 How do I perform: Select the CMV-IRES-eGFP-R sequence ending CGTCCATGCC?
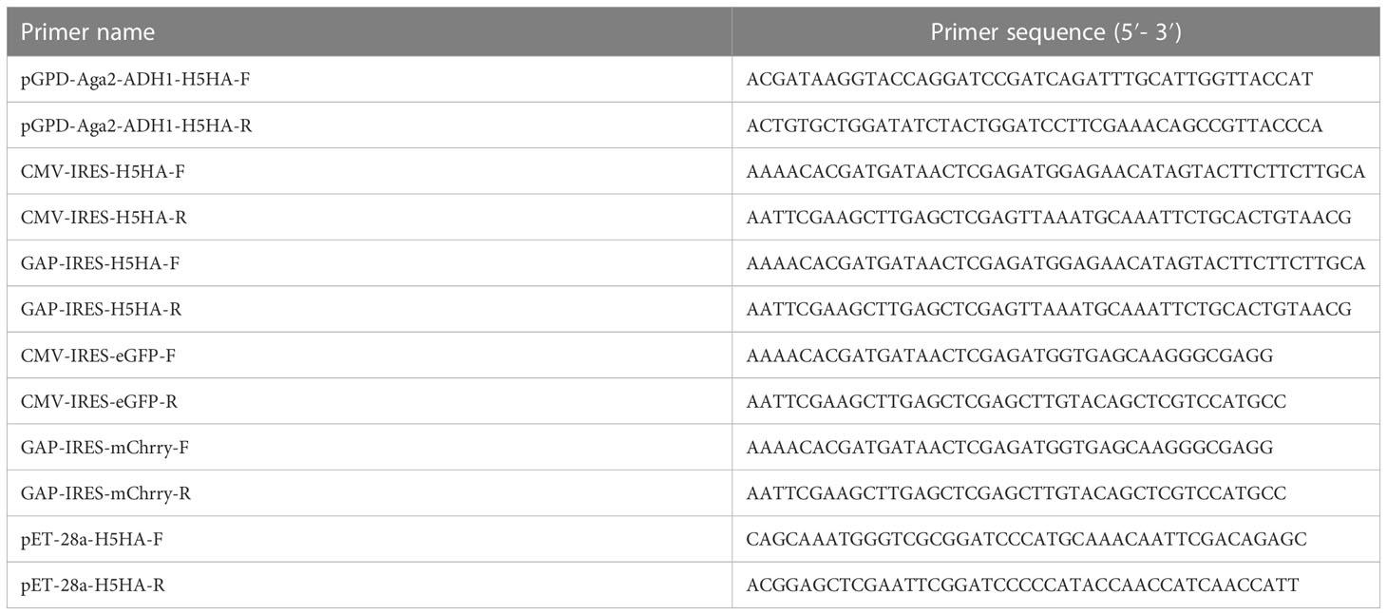[x=1016, y=402]
